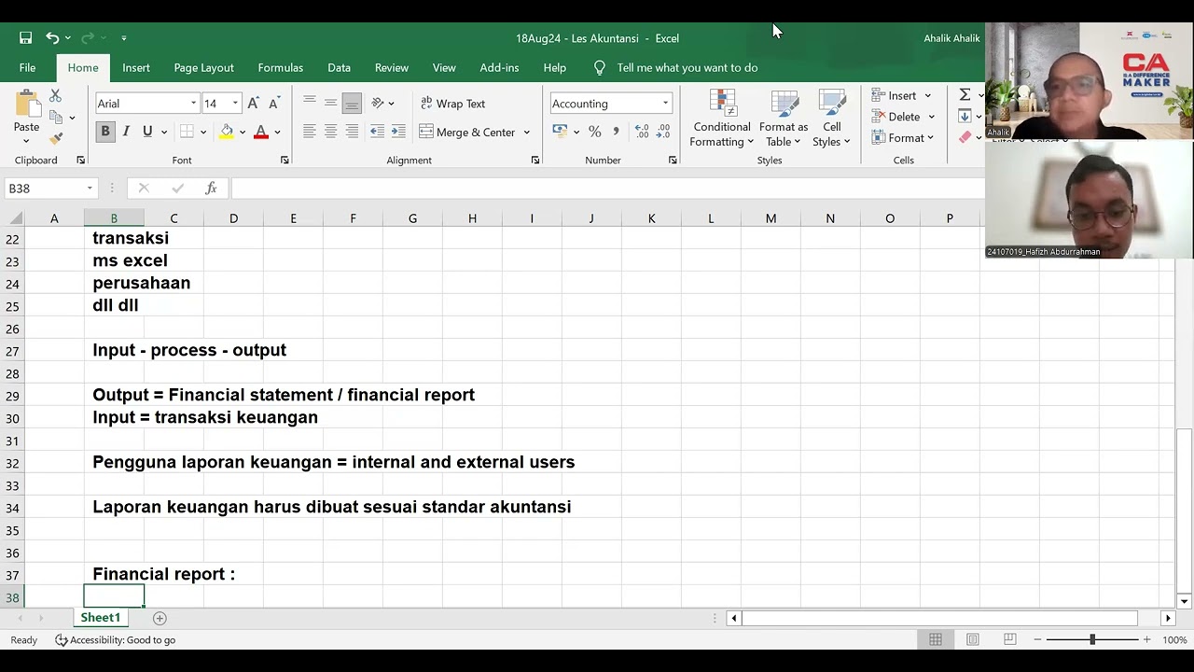Toggle Wrap Text option
This screenshot has height=672, width=1194.
click(x=452, y=104)
